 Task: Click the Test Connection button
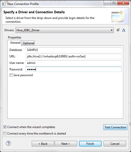[115, 127]
